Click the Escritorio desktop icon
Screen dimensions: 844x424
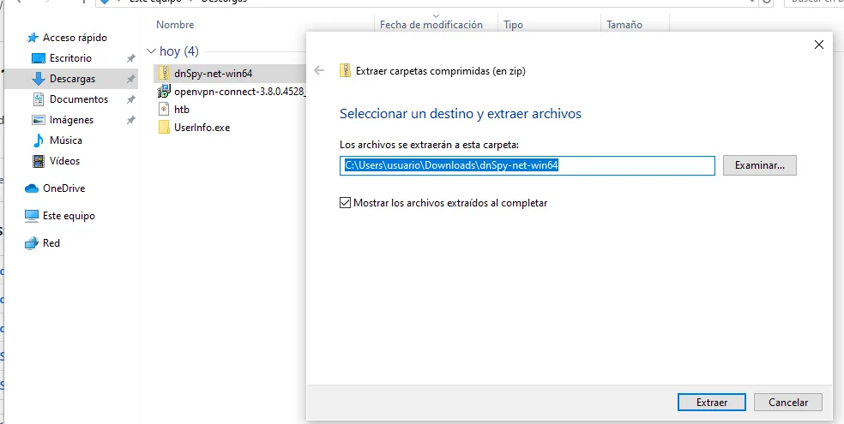[39, 58]
